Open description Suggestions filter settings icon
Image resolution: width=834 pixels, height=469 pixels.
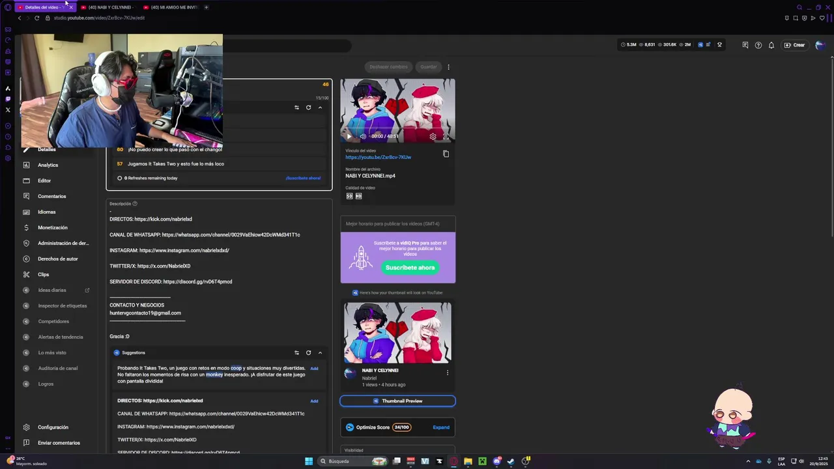[296, 353]
